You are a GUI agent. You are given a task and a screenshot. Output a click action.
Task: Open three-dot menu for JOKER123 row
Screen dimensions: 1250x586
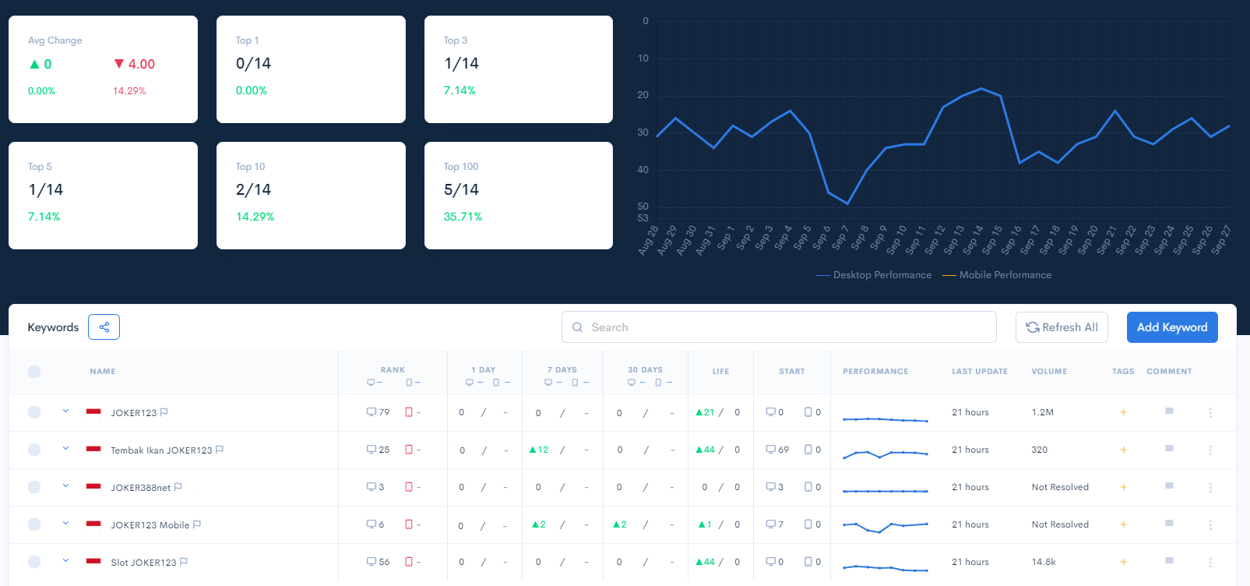1210,413
